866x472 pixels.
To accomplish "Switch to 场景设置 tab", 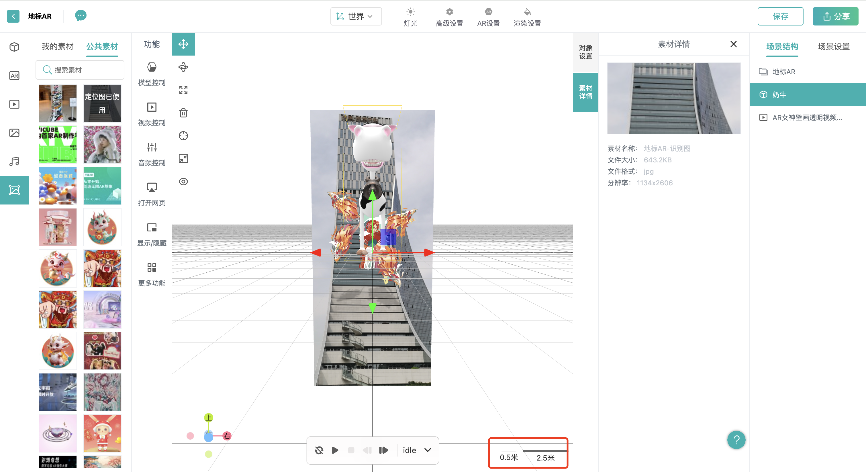I will tap(833, 46).
